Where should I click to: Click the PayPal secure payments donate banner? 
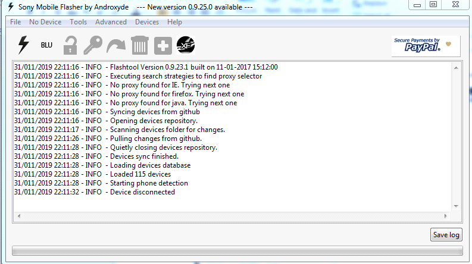pyautogui.click(x=426, y=46)
